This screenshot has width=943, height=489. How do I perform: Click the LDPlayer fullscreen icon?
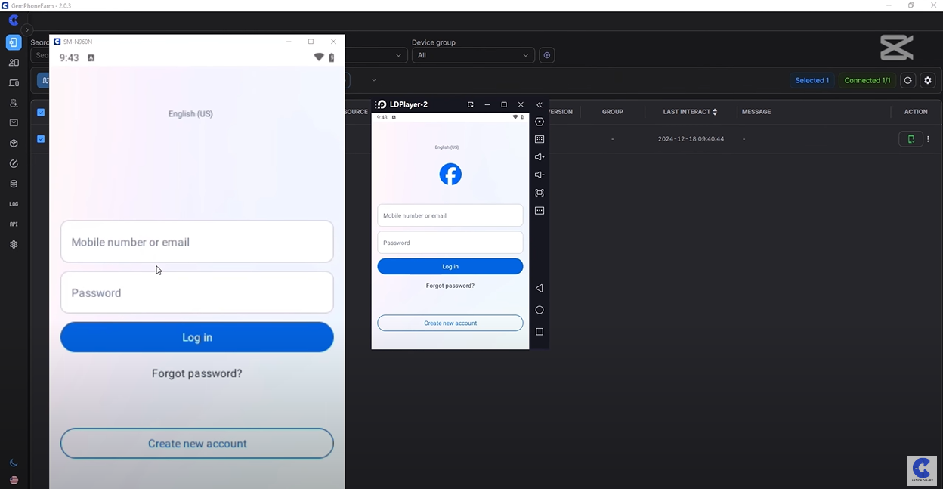point(540,193)
